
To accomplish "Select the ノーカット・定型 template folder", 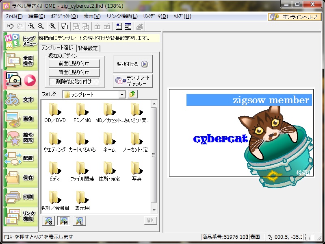I will pyautogui.click(x=136, y=142).
